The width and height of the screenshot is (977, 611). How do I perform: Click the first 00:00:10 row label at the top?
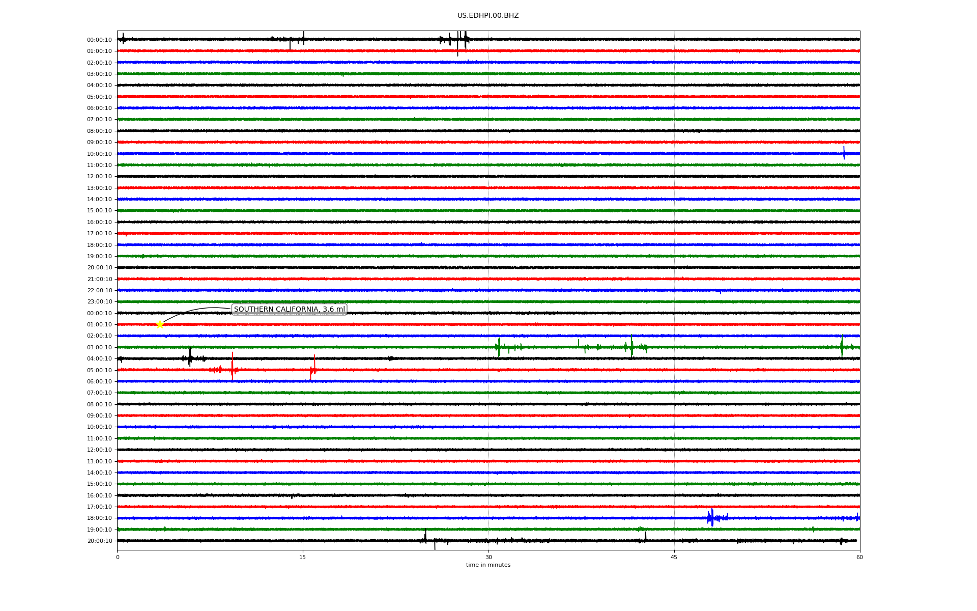(x=99, y=40)
